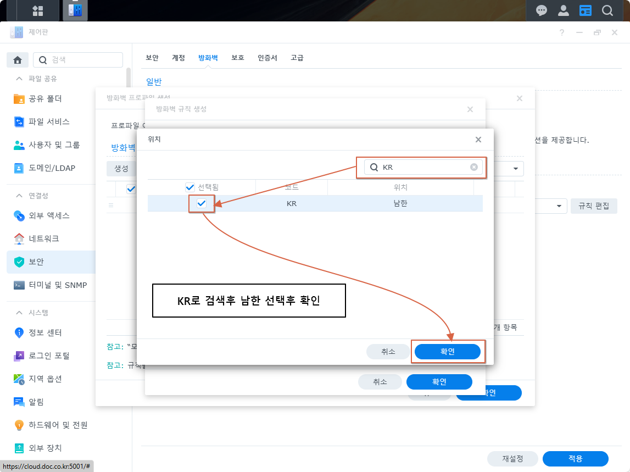
Task: Switch to the 보호 tab
Action: pos(238,58)
